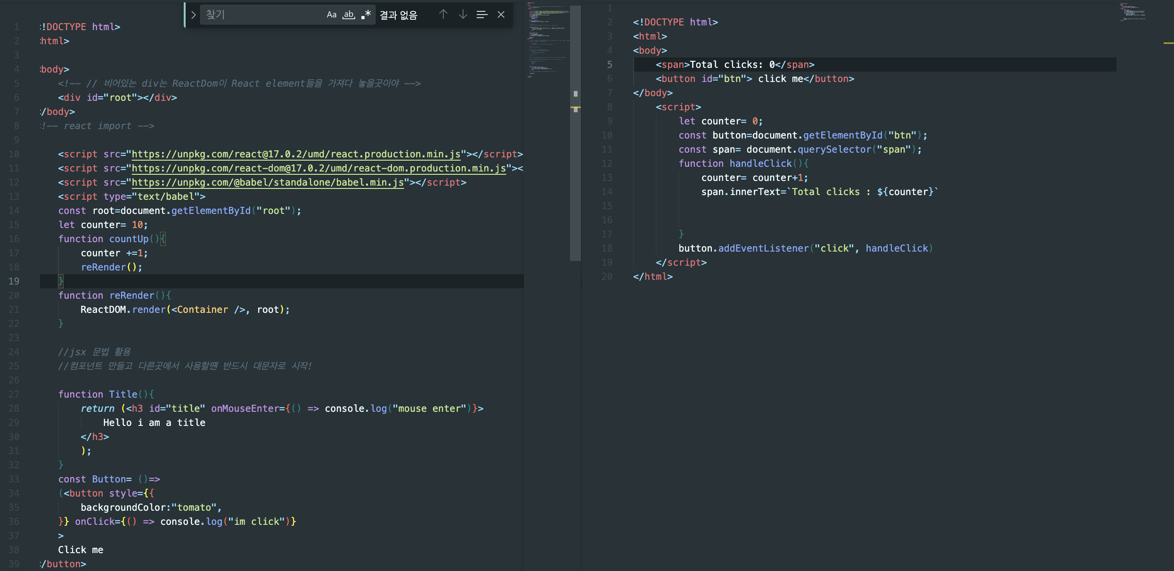Go to next search match
1174x571 pixels.
(462, 15)
